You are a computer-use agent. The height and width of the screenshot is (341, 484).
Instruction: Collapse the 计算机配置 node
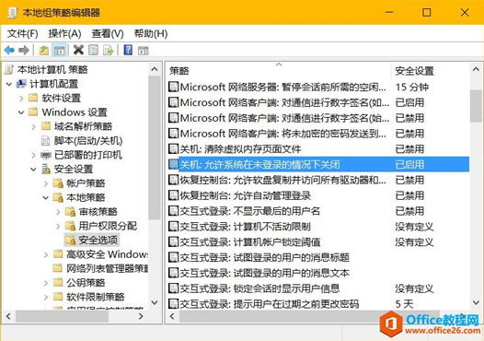tap(9, 84)
